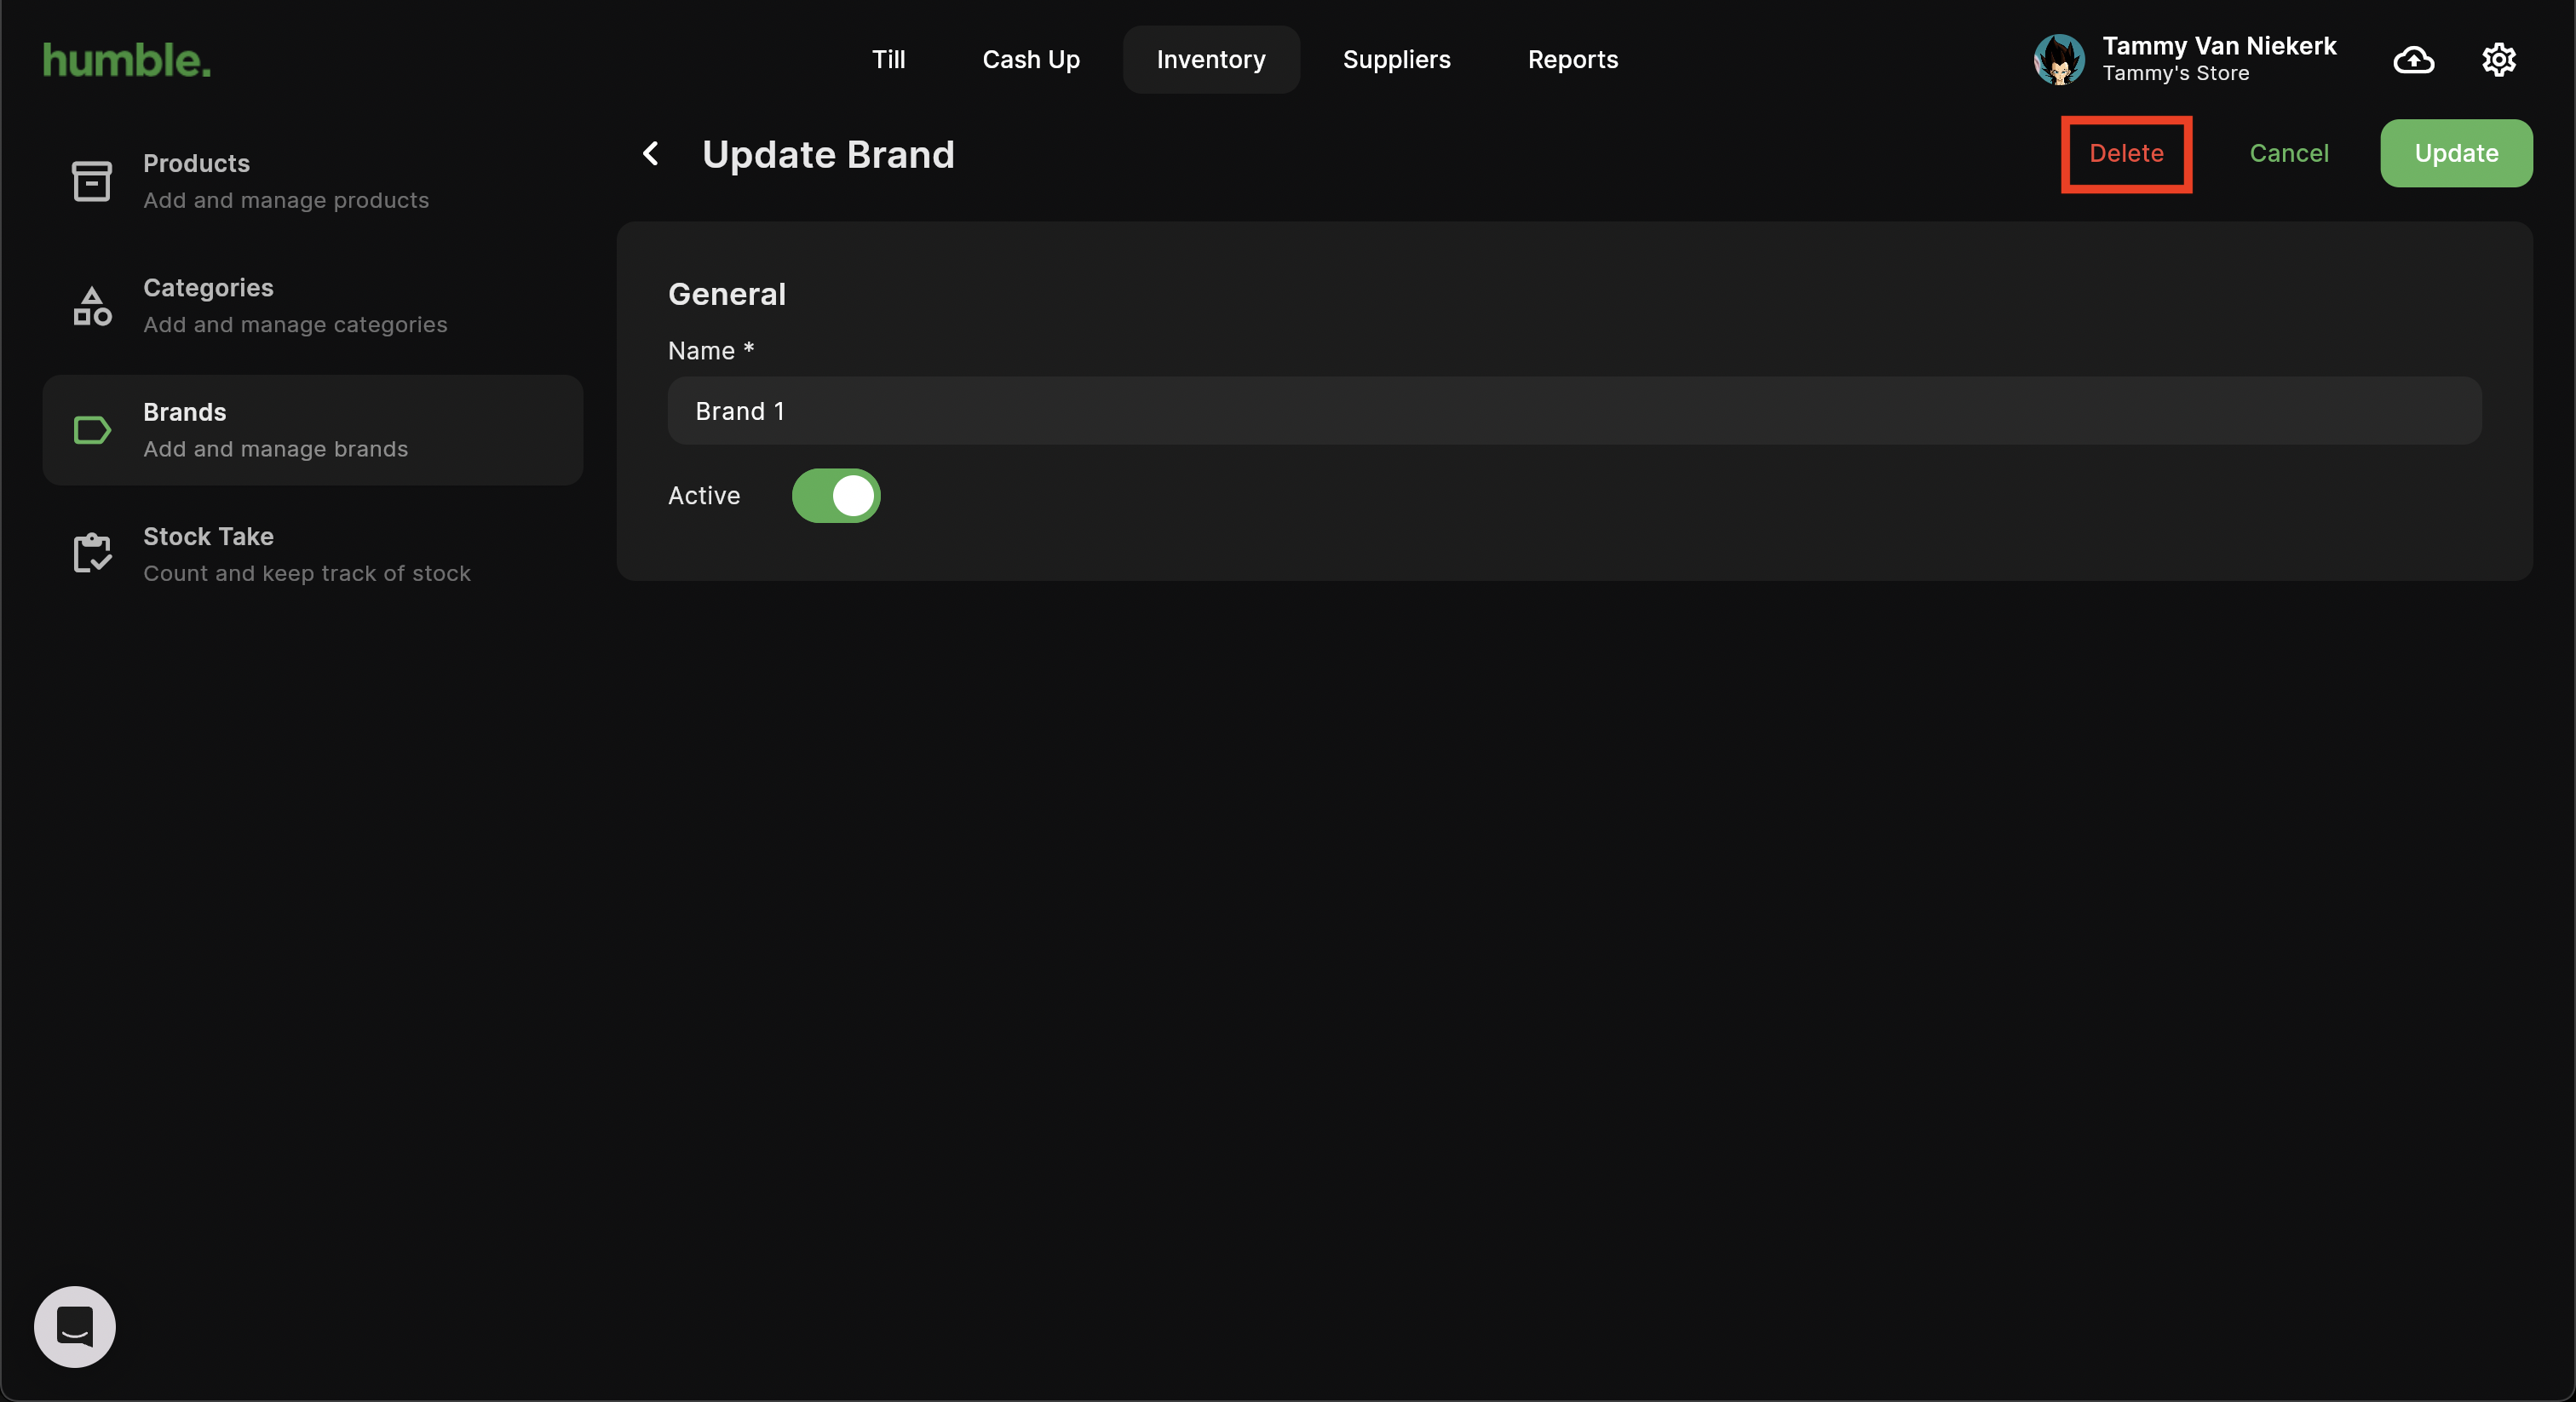Image resolution: width=2576 pixels, height=1402 pixels.
Task: Switch to Cash Up tab
Action: [x=1031, y=60]
